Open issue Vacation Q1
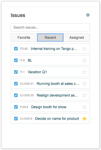This screenshot has width=101, height=150. coord(37,72)
